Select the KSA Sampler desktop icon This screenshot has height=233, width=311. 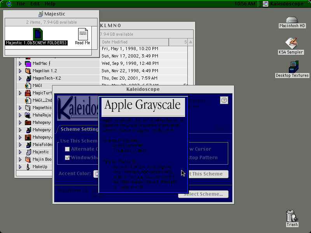click(291, 43)
